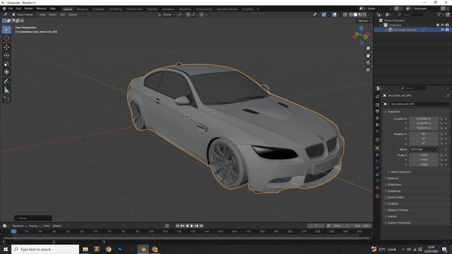Open the timeline Playback menu
The width and height of the screenshot is (452, 254).
pos(19,226)
